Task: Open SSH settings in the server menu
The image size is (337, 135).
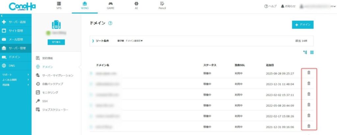Action: (45, 101)
